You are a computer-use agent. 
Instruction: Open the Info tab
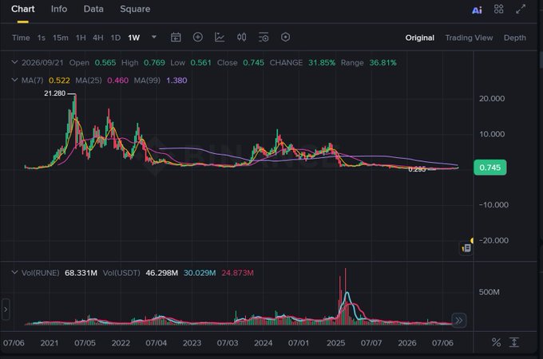click(x=59, y=9)
